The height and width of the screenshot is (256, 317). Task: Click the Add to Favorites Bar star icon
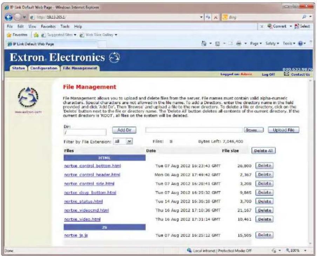(36, 35)
